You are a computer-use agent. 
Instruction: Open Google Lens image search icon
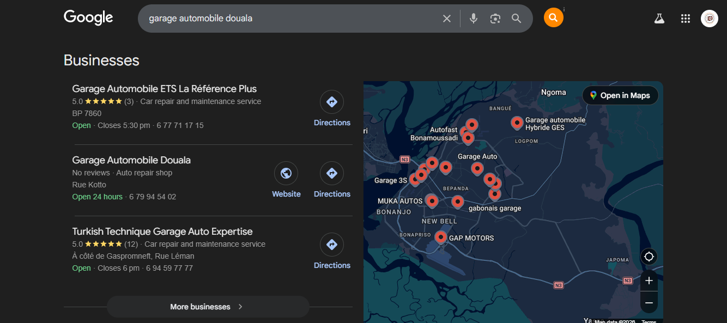click(495, 19)
